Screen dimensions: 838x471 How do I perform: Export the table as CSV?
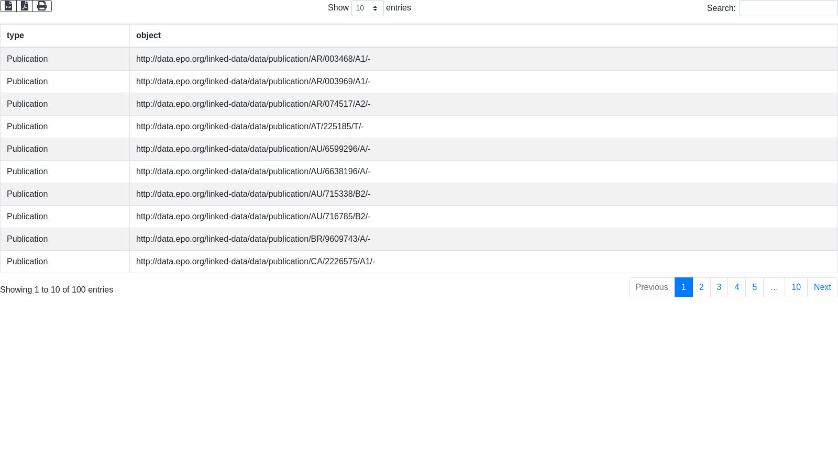8,6
